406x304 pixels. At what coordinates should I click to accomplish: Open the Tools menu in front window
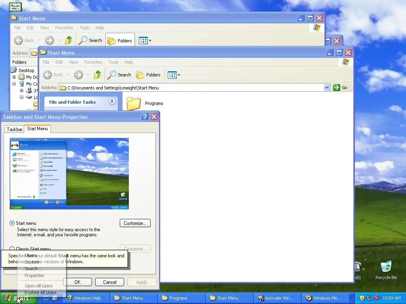click(x=113, y=62)
